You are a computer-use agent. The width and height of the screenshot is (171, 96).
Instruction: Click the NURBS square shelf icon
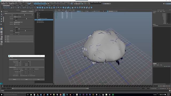[6, 7]
